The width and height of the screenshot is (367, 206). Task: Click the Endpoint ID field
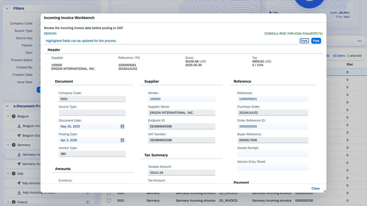[181, 126]
